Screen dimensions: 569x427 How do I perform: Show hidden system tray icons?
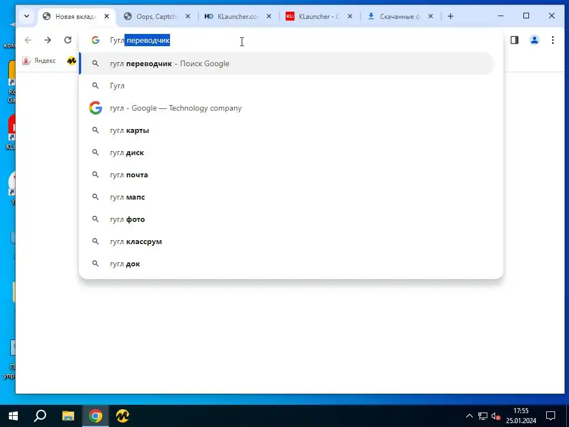pos(469,416)
